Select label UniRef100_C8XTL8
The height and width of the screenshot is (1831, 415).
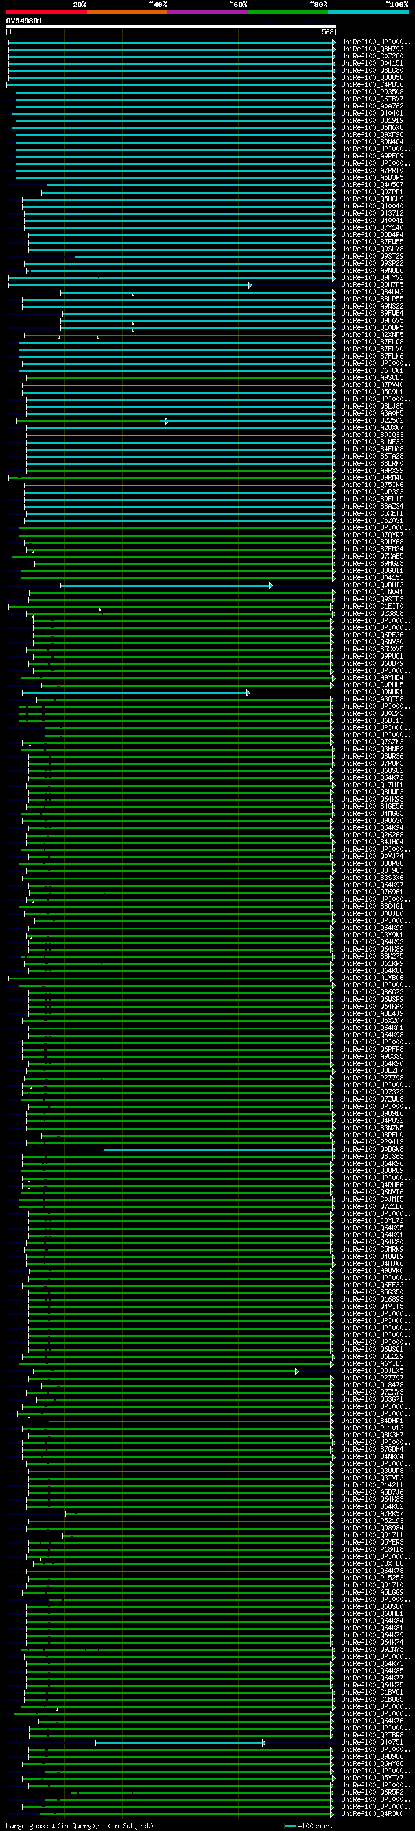(372, 1564)
